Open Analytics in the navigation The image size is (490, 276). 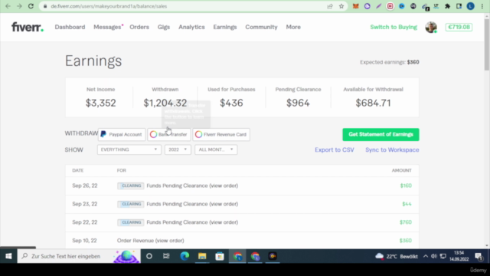(x=191, y=27)
